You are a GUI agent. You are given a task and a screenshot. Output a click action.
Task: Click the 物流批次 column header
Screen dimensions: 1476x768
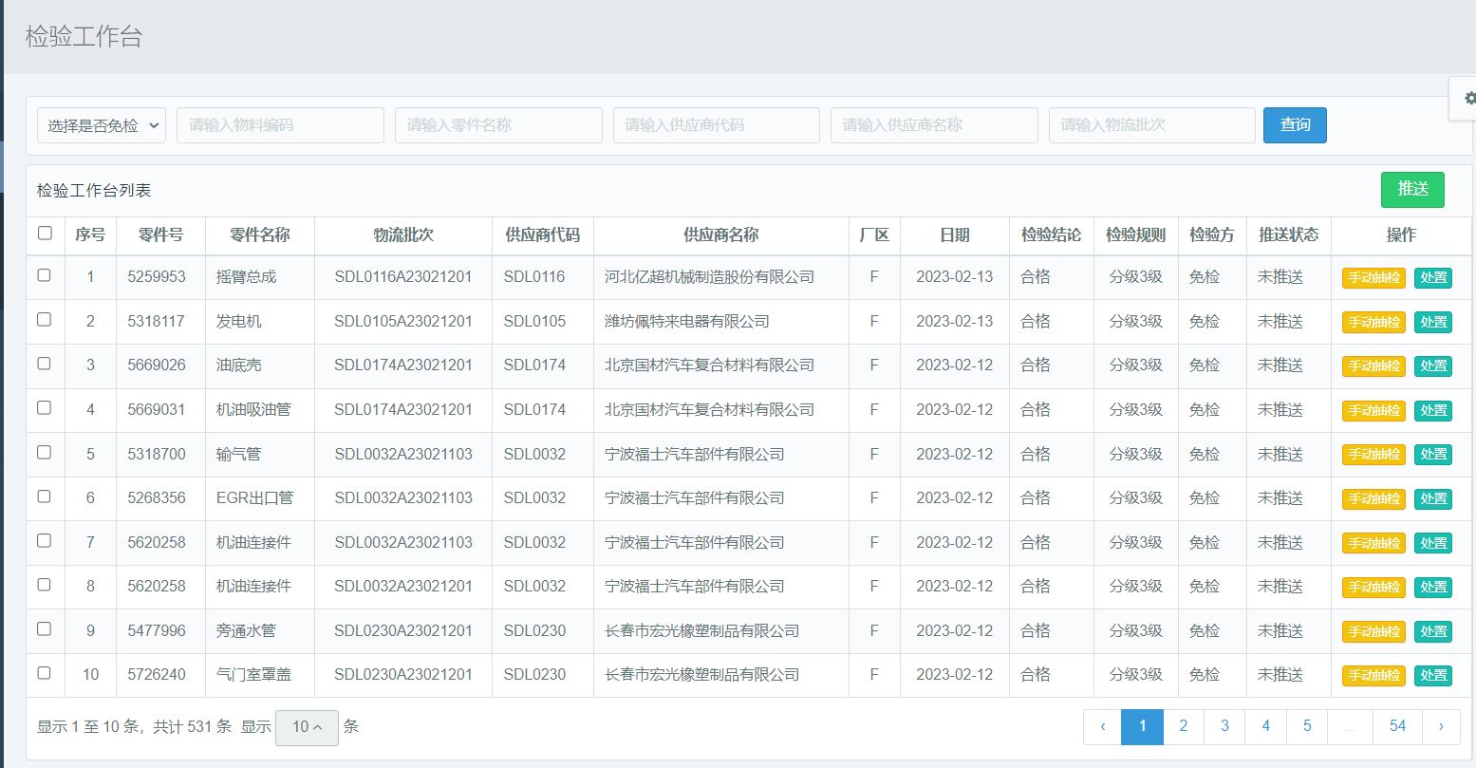(x=403, y=234)
